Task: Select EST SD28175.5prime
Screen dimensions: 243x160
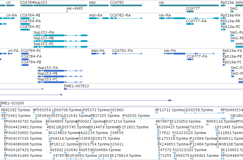Action: (93, 141)
